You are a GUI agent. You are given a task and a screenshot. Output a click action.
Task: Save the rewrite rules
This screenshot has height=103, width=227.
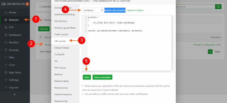click(87, 77)
